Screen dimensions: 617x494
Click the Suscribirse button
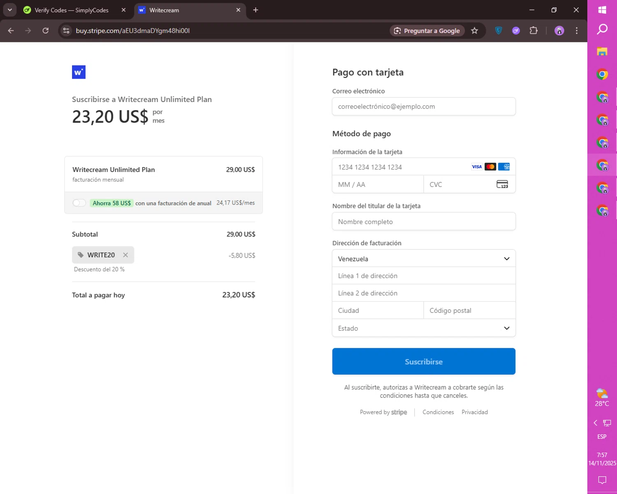pos(424,361)
